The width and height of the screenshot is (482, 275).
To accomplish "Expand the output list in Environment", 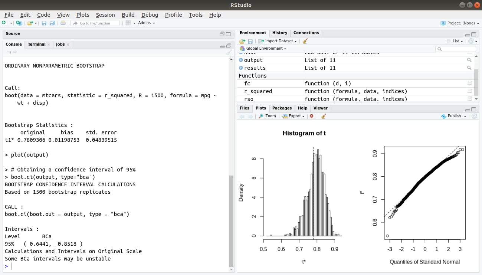I will (242, 60).
